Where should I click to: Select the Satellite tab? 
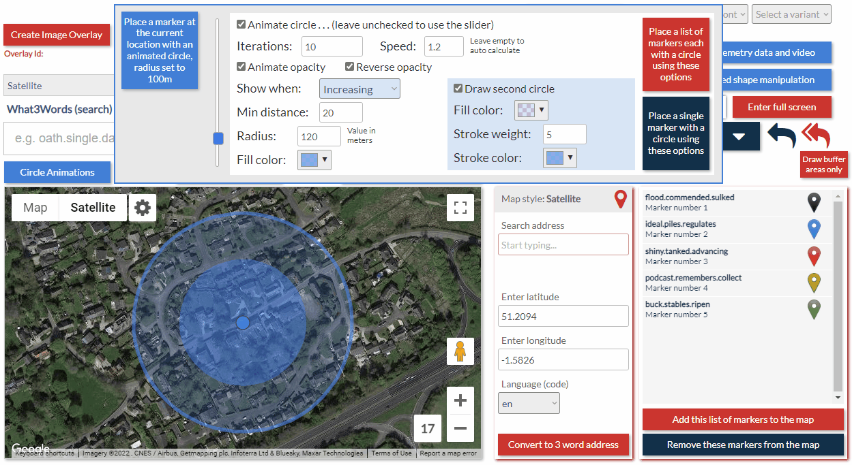93,207
